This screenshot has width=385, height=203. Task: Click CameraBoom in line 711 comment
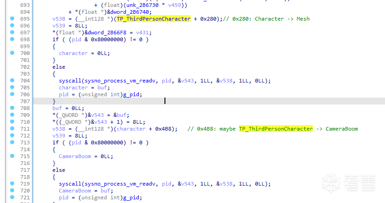[x=342, y=129]
